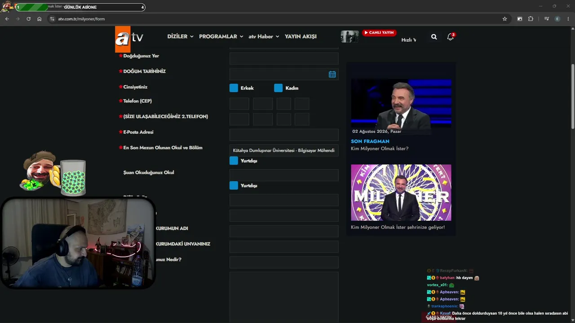View site information icon beside the URL
The height and width of the screenshot is (323, 575).
52,19
